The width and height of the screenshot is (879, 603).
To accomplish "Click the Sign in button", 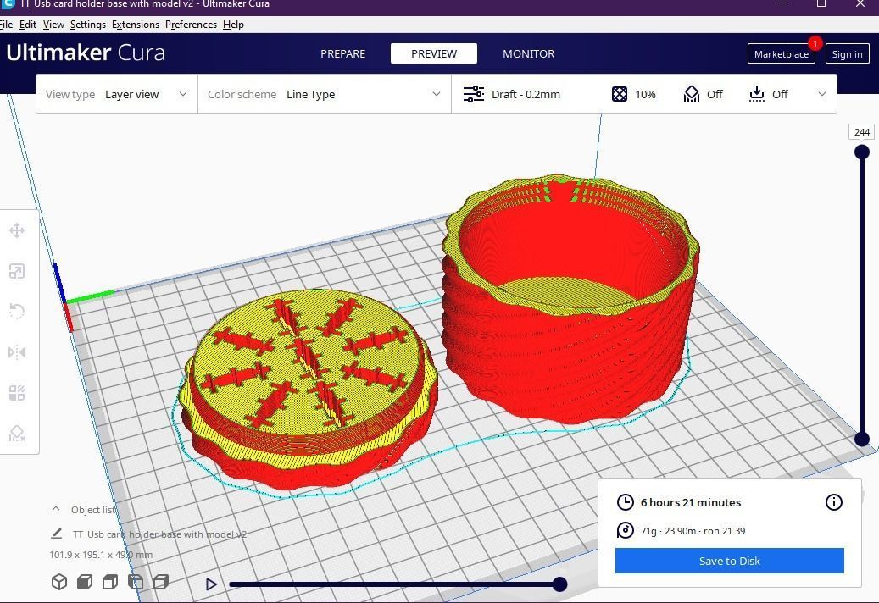I will point(847,53).
